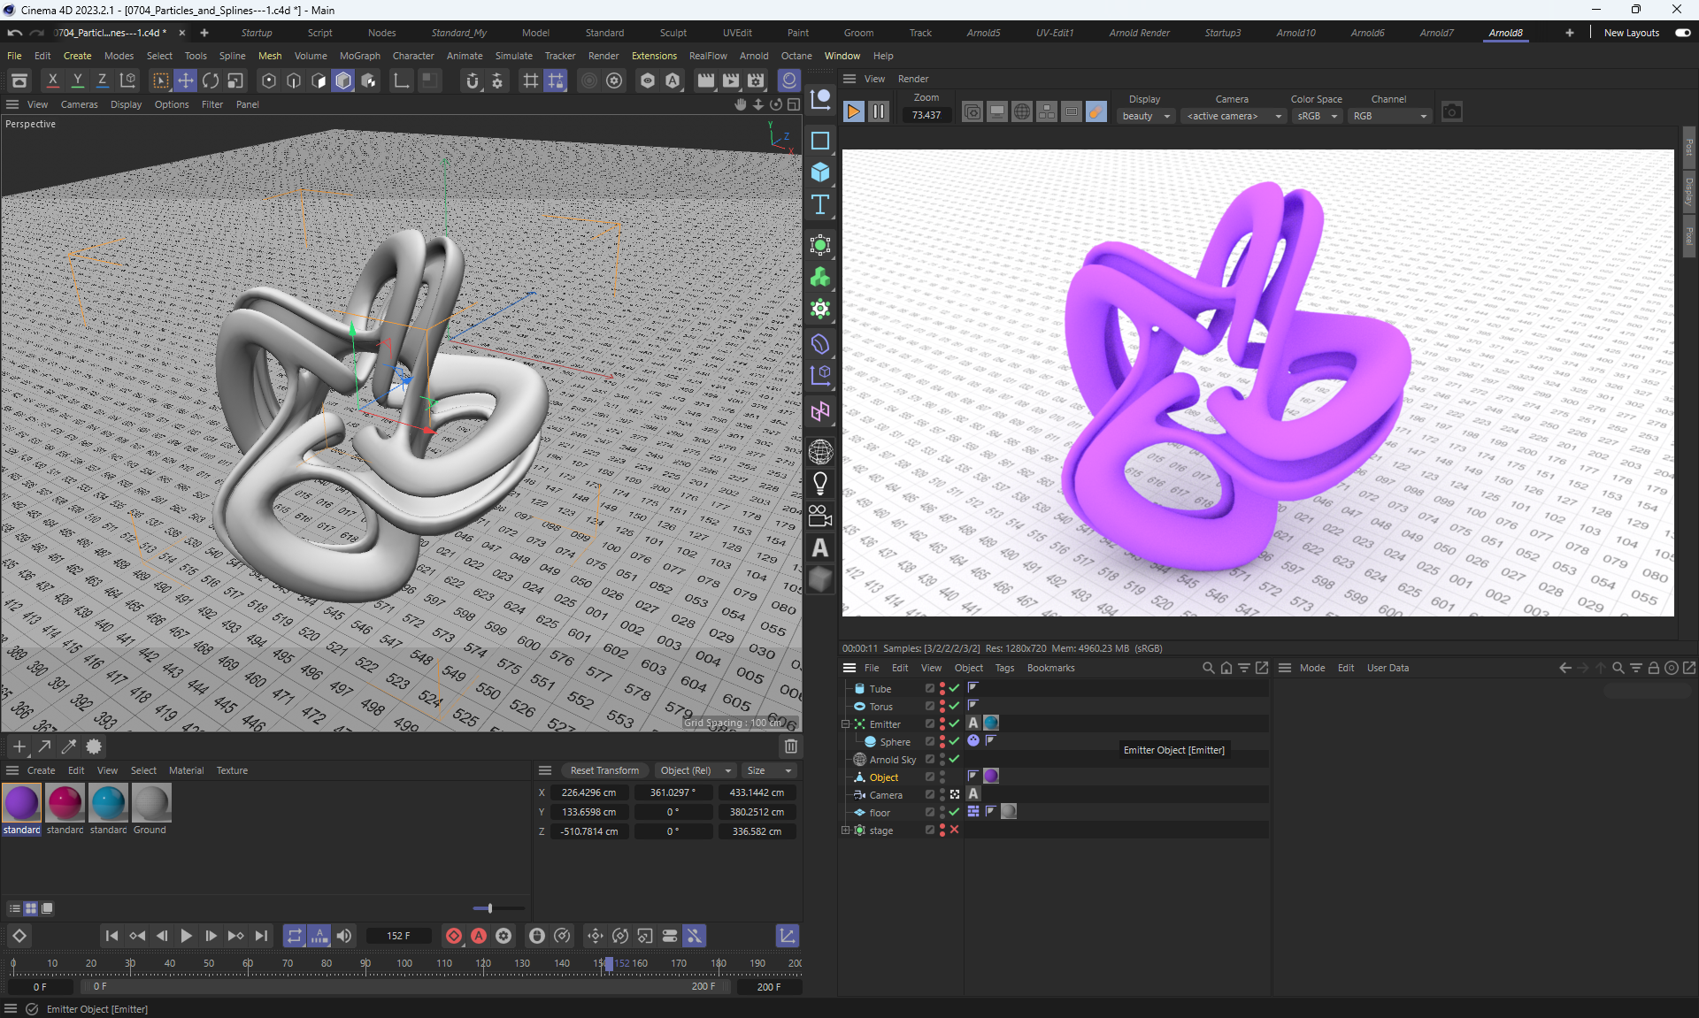Screen dimensions: 1699x1018
Task: Open the active camera dropdown
Action: click(1234, 116)
